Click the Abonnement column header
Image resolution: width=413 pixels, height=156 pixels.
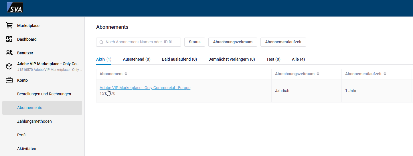pyautogui.click(x=184, y=74)
